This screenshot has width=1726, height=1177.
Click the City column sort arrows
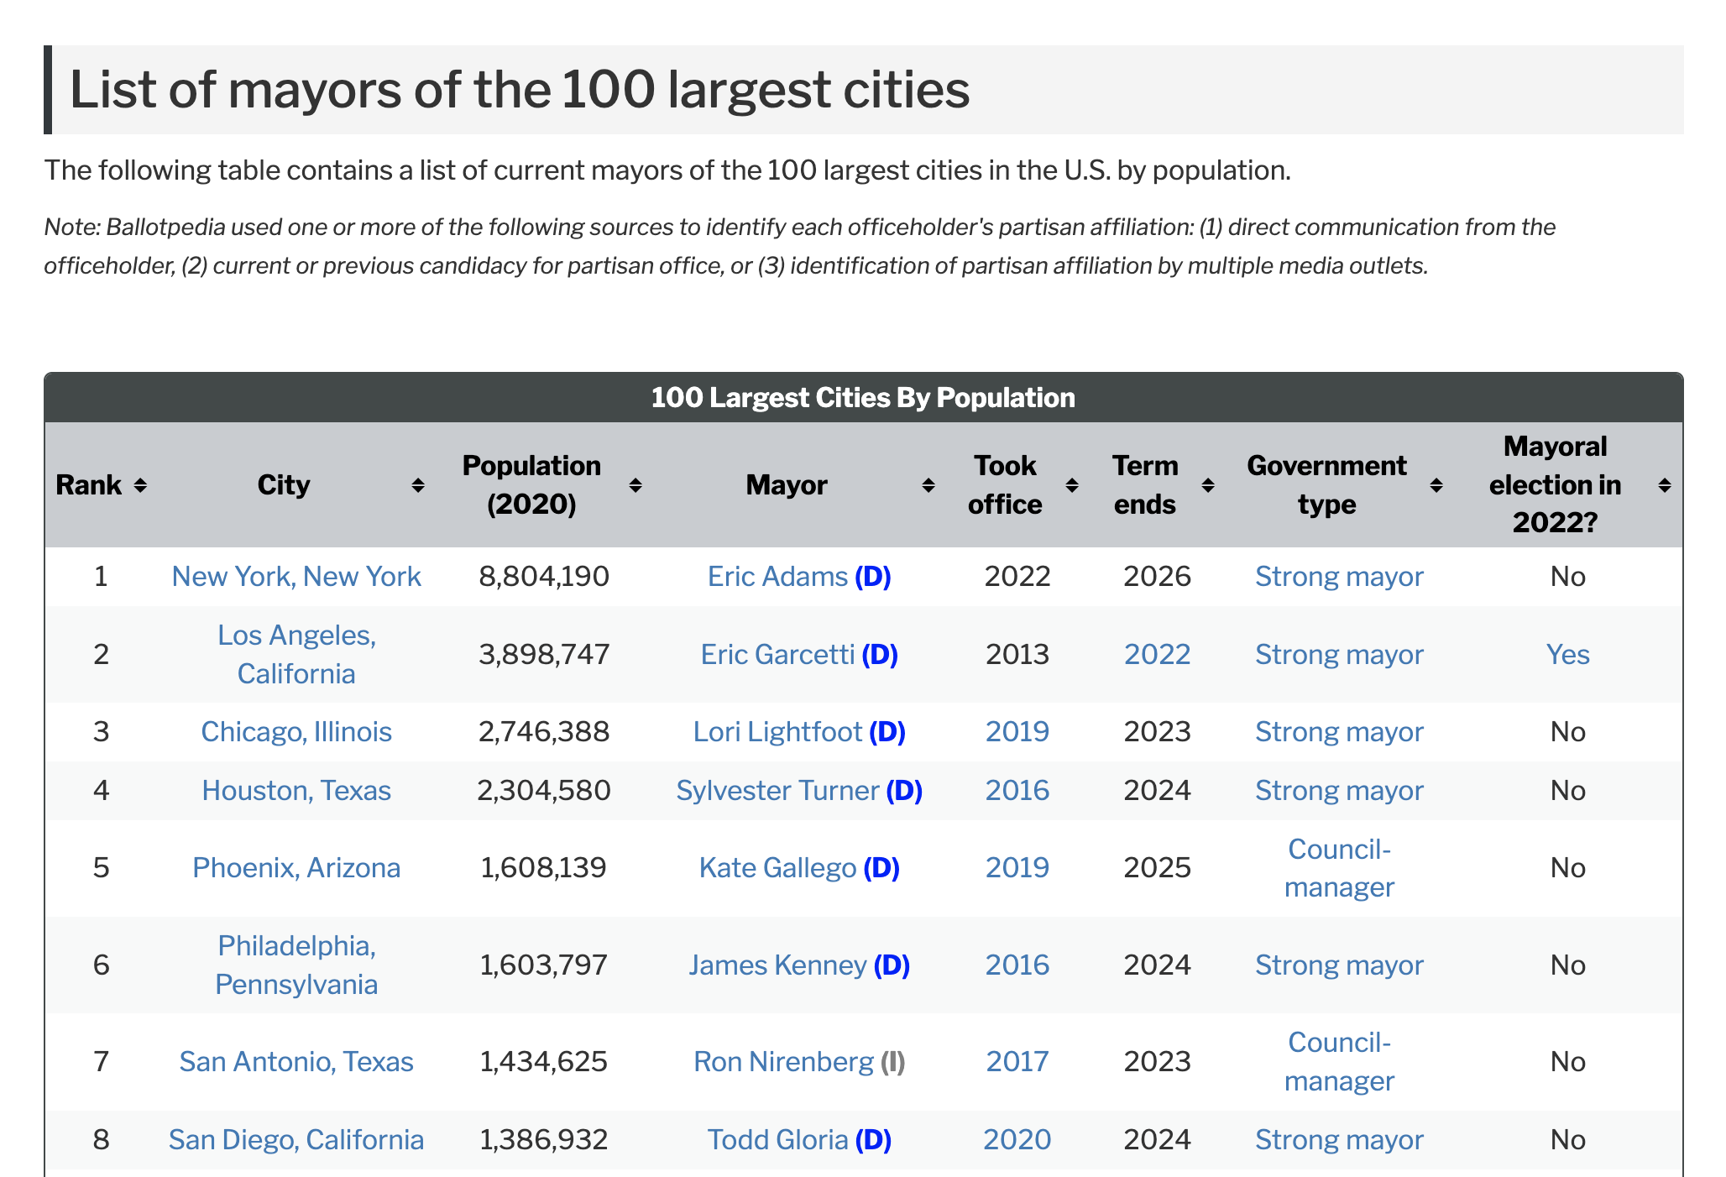417,485
